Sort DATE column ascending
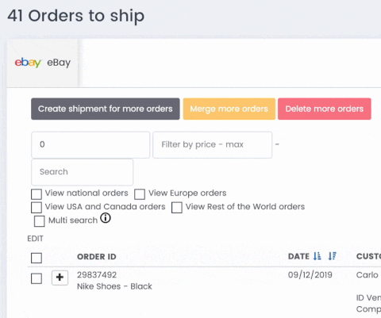The height and width of the screenshot is (318, 381). click(x=317, y=256)
